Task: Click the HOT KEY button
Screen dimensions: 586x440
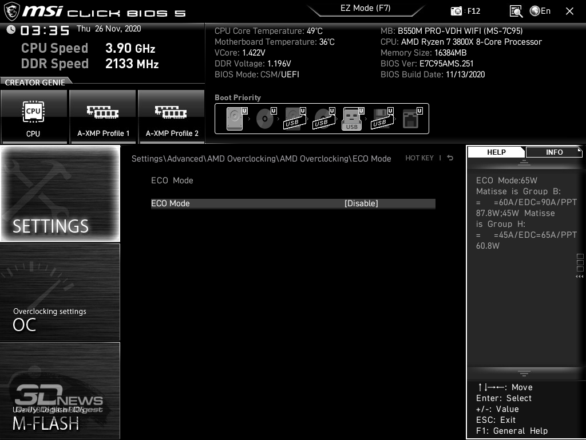Action: pos(419,158)
